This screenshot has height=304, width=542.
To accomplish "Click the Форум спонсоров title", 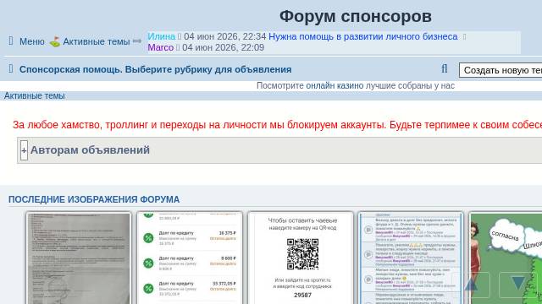I will click(356, 16).
